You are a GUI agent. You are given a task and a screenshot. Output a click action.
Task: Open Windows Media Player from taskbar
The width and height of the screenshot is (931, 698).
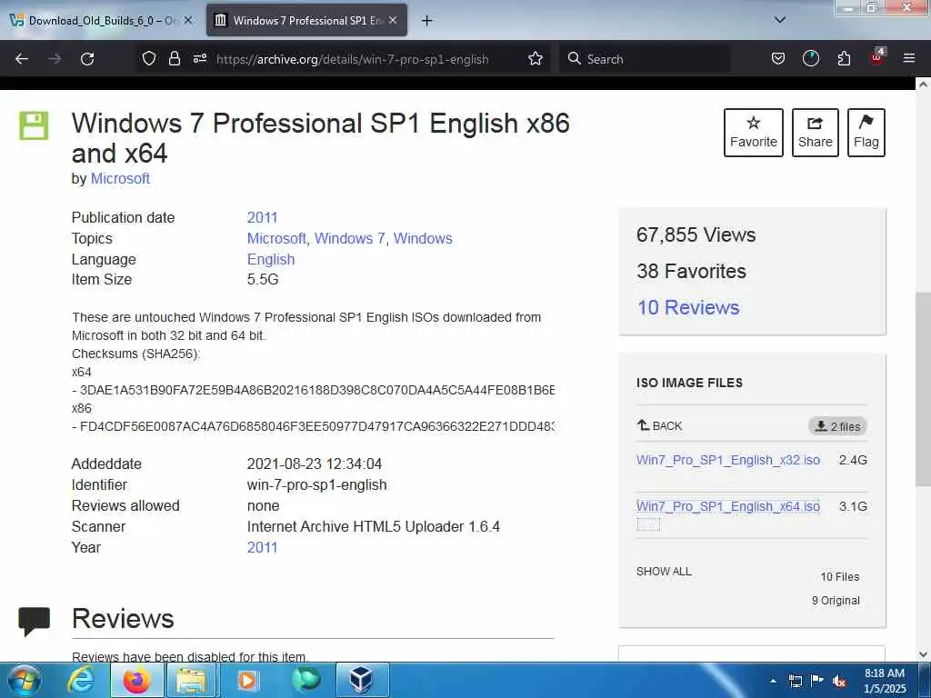click(247, 680)
